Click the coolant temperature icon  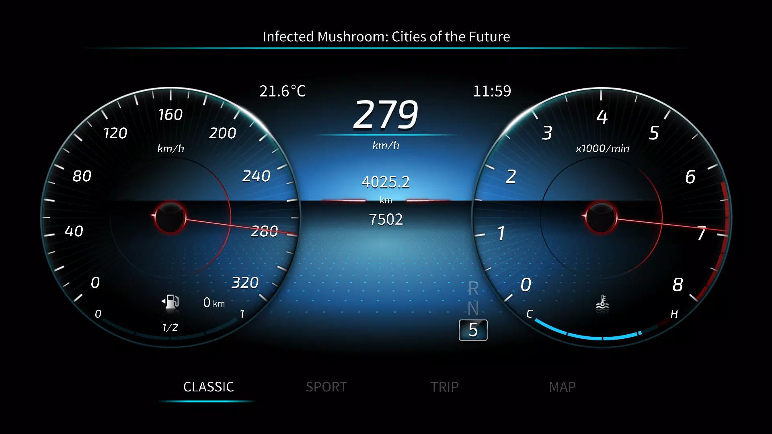click(602, 302)
